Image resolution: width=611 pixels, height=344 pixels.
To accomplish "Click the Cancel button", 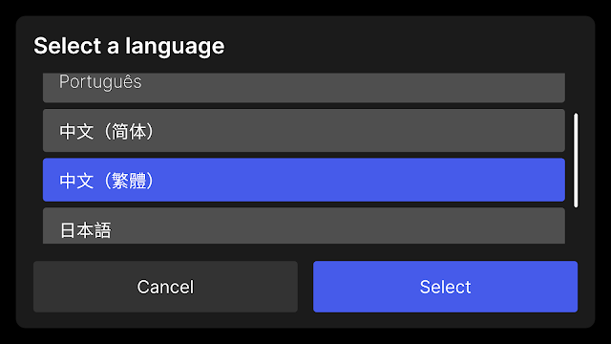I will coord(165,287).
